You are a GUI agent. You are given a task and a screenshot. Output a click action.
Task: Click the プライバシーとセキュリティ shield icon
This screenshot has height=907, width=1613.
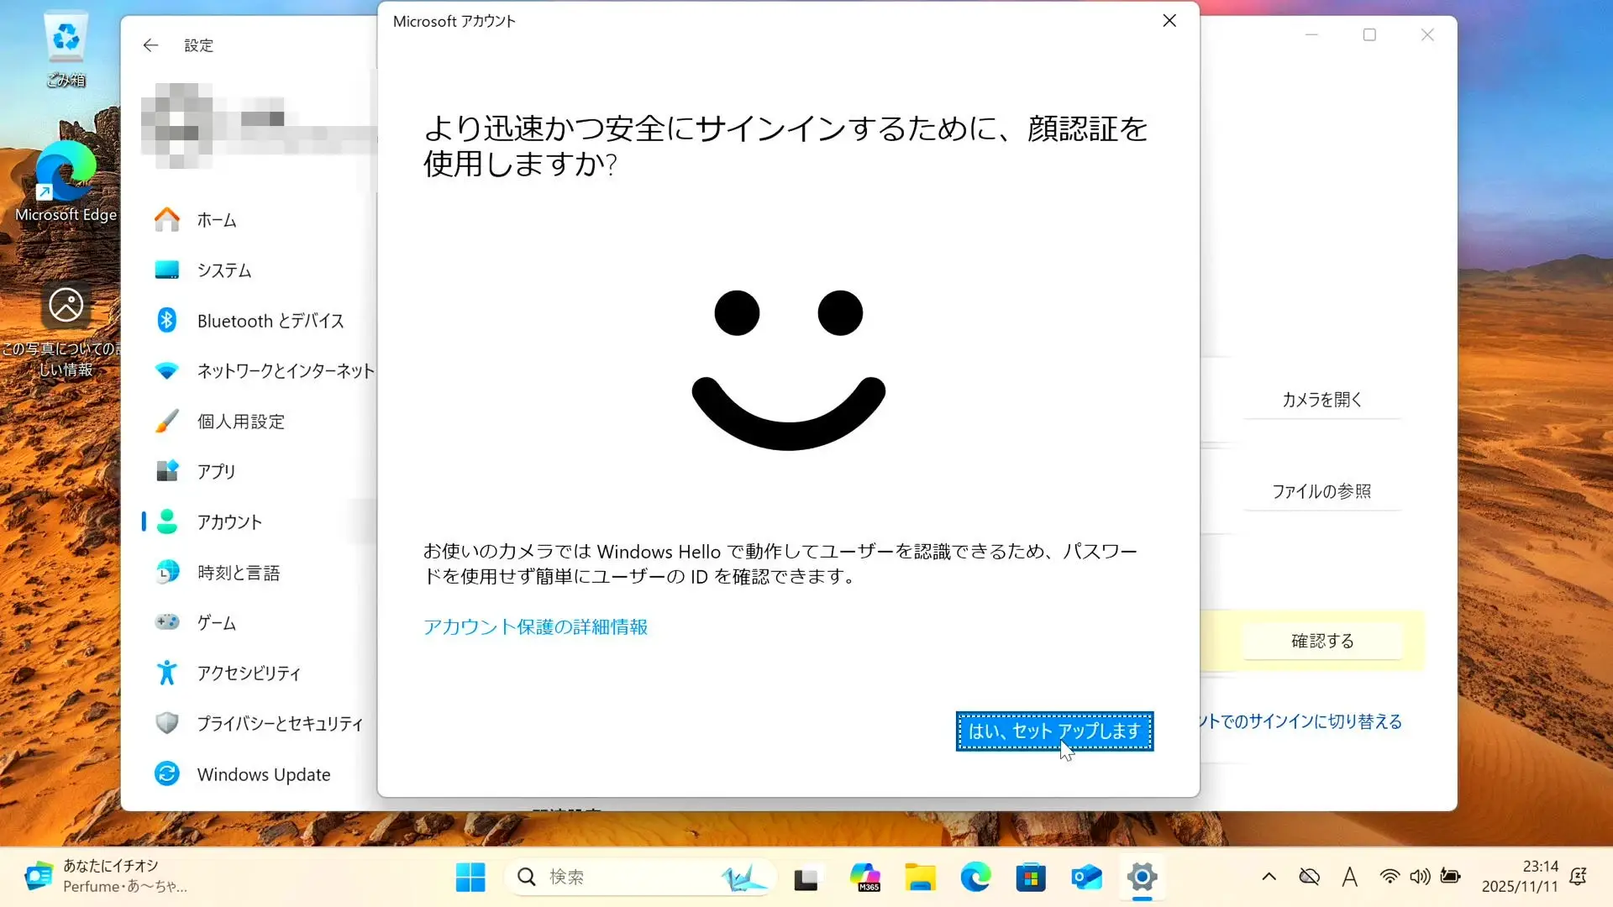pyautogui.click(x=166, y=723)
